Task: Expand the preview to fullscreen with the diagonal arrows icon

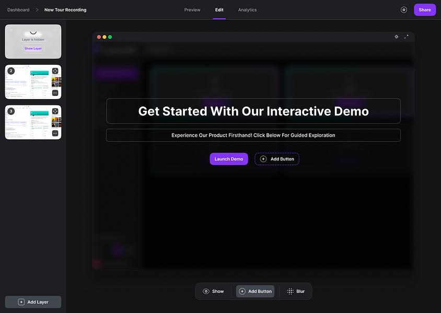Action: coord(407,37)
